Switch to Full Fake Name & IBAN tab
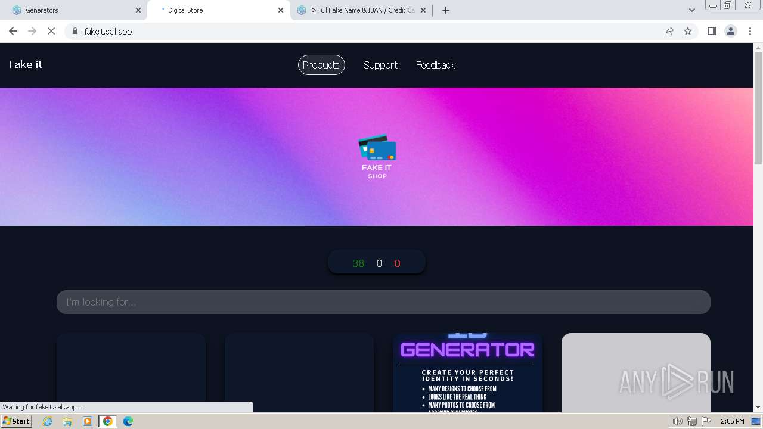 [362, 10]
